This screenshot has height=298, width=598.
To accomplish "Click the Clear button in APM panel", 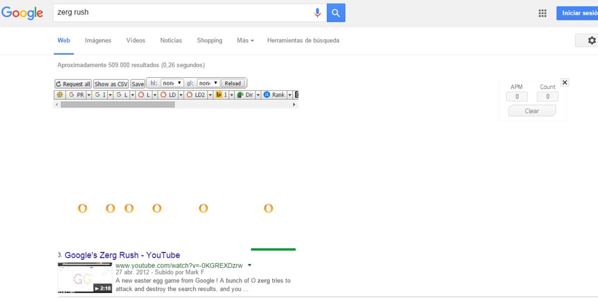I will tap(532, 111).
